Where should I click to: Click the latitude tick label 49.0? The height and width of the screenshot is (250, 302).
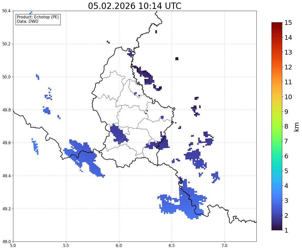click(6, 242)
